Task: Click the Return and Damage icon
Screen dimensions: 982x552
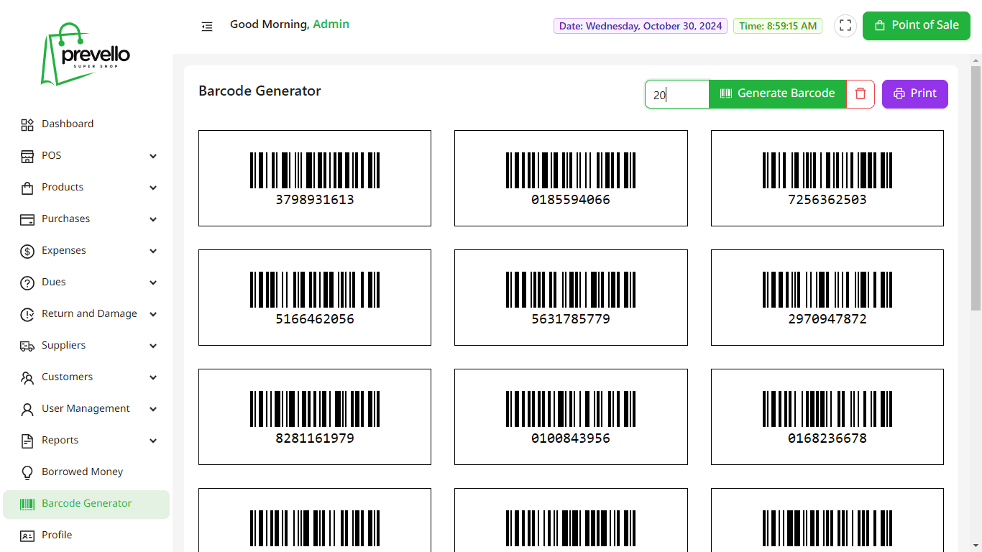Action: 27,314
